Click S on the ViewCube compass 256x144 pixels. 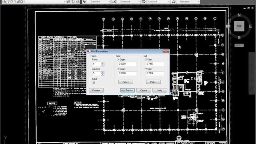point(239,38)
